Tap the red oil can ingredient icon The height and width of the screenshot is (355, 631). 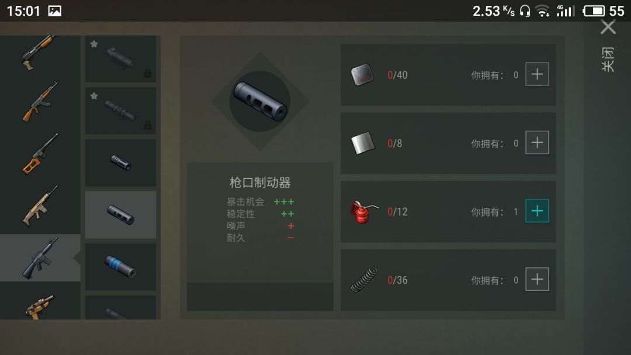[363, 212]
